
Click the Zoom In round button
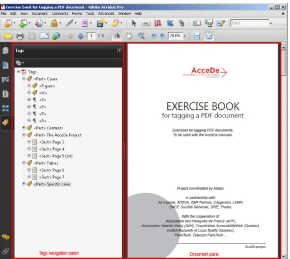(162, 36)
